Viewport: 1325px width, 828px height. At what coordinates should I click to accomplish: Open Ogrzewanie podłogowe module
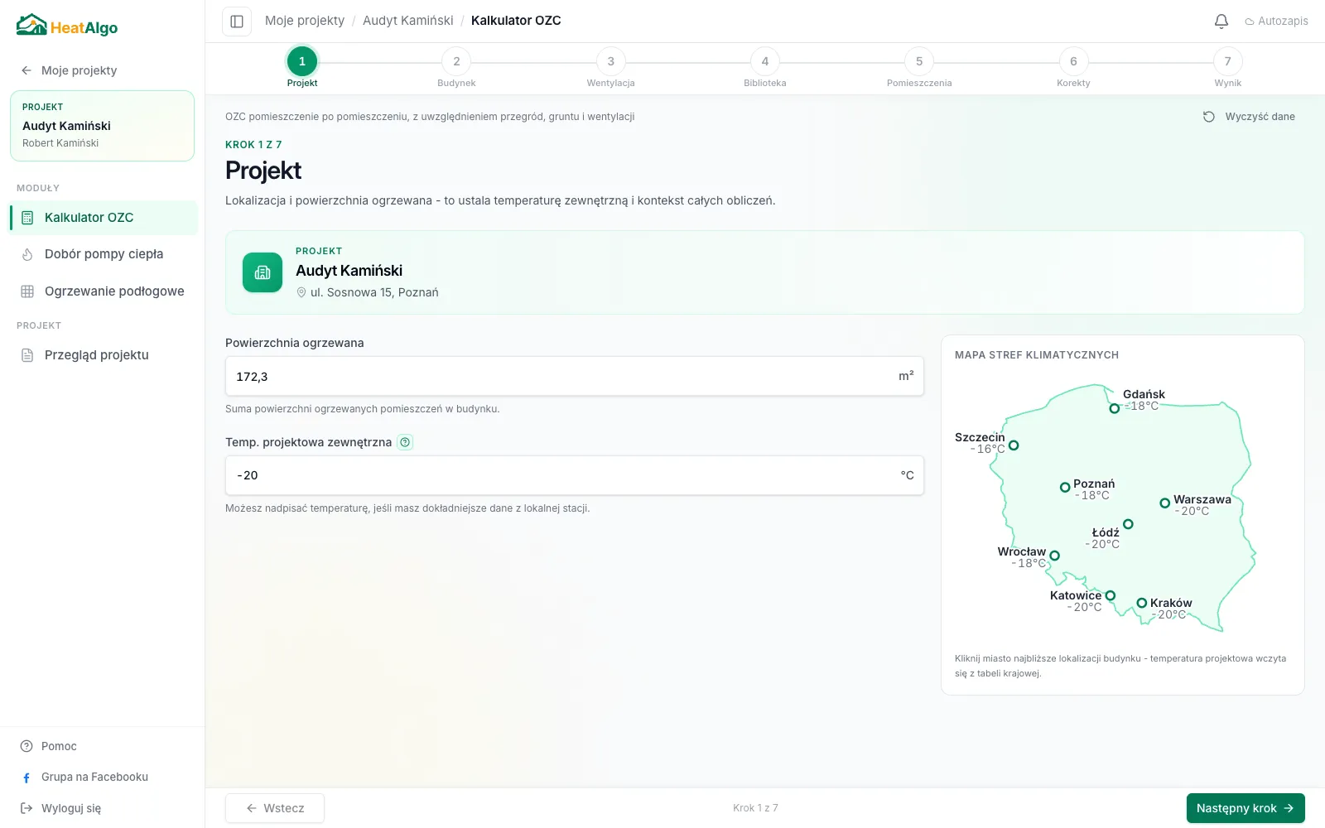tap(104, 291)
